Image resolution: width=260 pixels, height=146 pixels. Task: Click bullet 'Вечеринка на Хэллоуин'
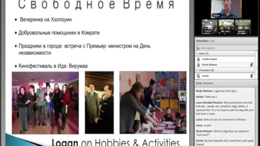(x=46, y=19)
